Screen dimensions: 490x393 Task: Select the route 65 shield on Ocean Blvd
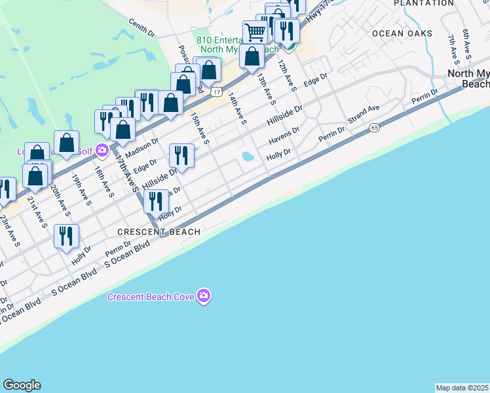coord(374,128)
